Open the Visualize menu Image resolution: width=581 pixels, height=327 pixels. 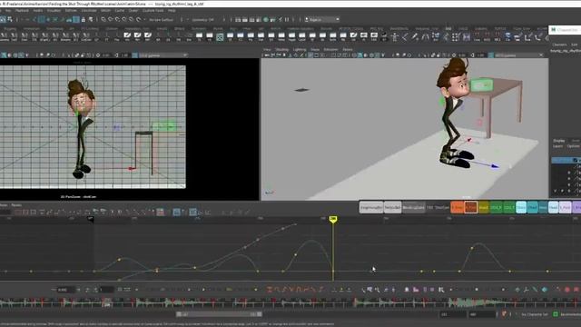pyautogui.click(x=54, y=10)
